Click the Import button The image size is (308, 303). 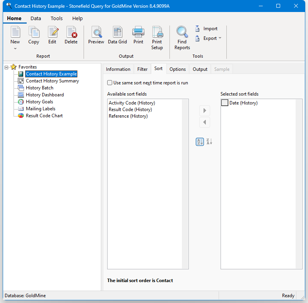207,29
